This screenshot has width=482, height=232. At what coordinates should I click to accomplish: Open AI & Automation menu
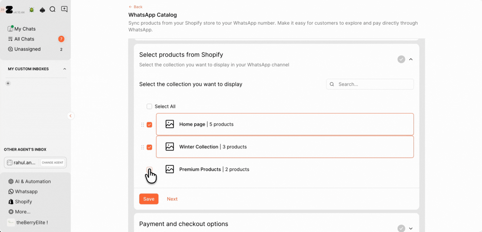(33, 181)
